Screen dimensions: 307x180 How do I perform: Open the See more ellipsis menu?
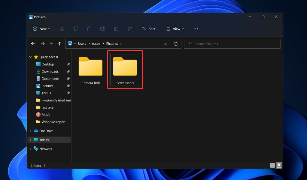pos(196,29)
